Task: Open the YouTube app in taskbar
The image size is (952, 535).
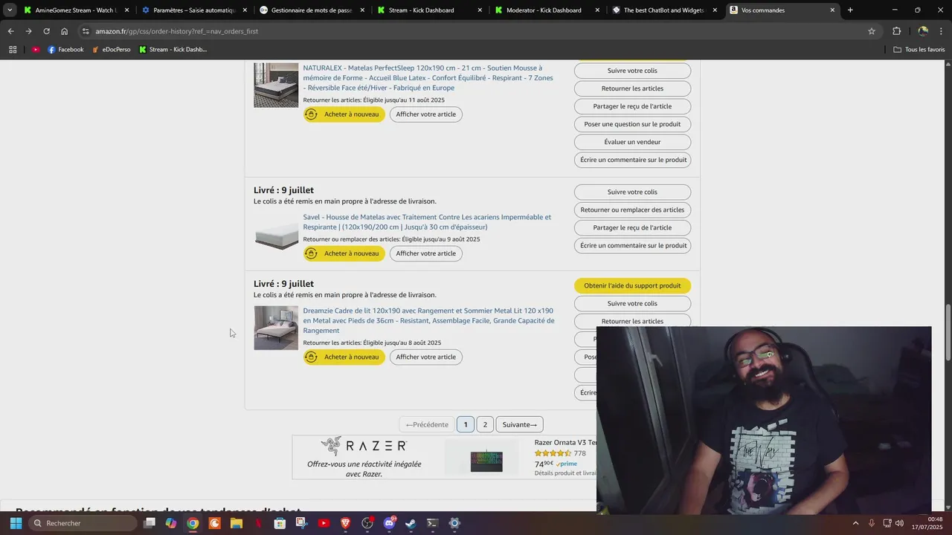Action: tap(324, 523)
